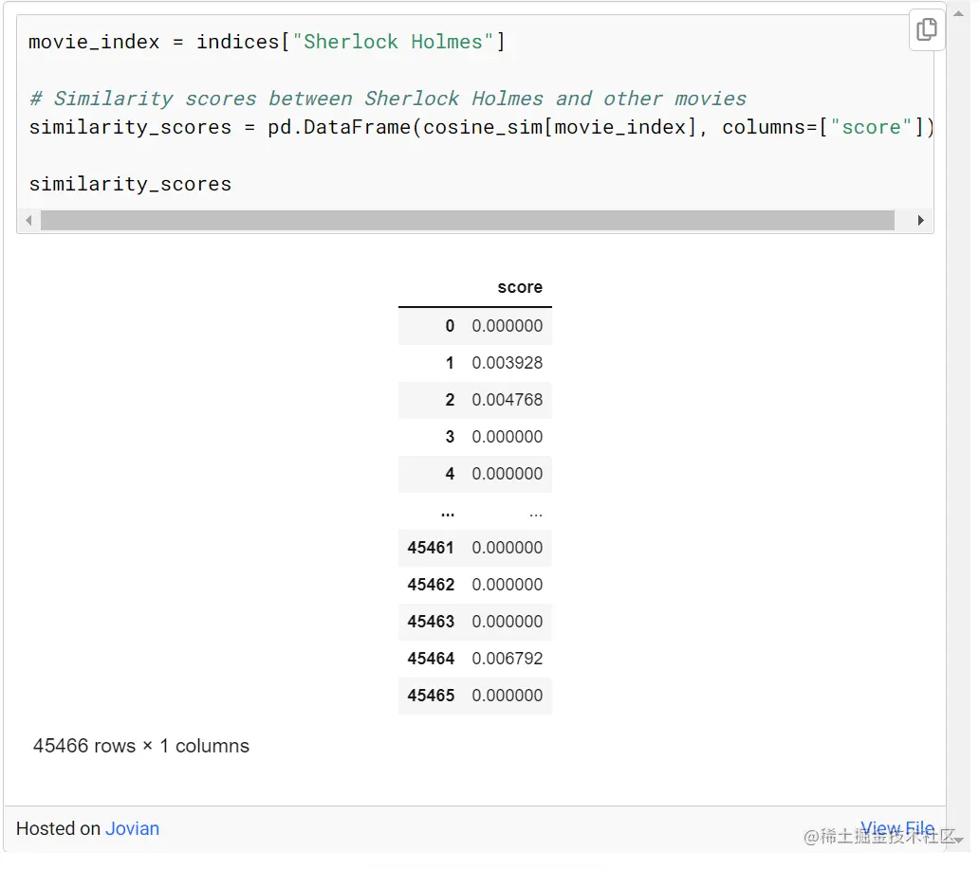Select score value 0.006792 in row 45464

(507, 658)
